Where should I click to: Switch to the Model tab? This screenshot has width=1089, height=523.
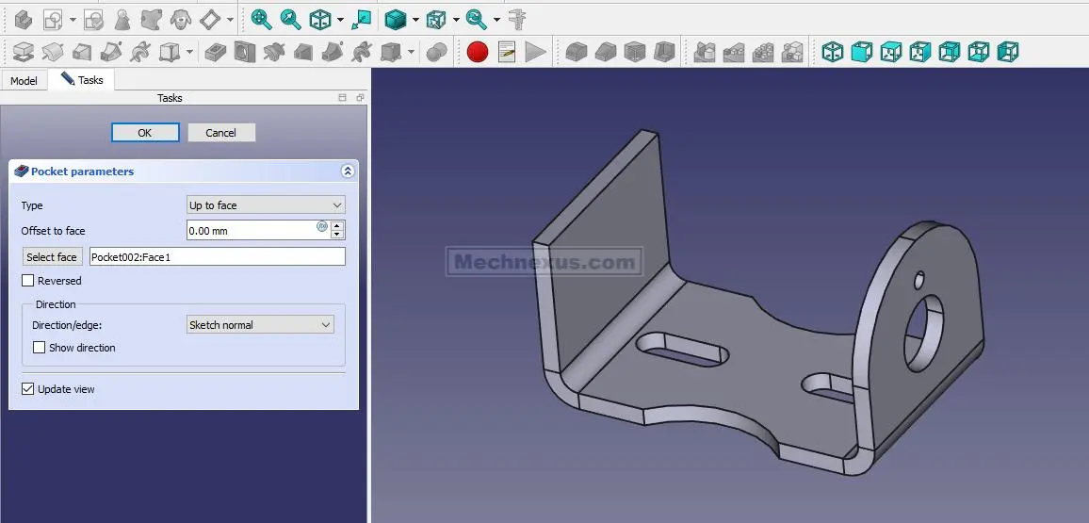24,81
